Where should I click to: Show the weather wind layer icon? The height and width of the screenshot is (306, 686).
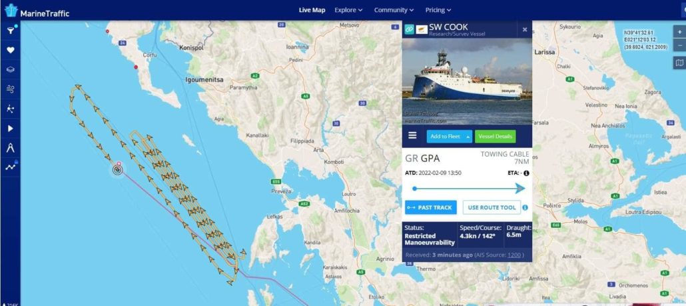[11, 89]
